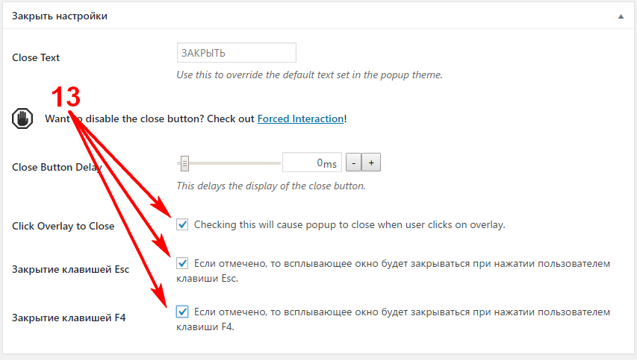This screenshot has width=637, height=360.
Task: Click the Закрытие клавишей F4 label
Action: [69, 318]
